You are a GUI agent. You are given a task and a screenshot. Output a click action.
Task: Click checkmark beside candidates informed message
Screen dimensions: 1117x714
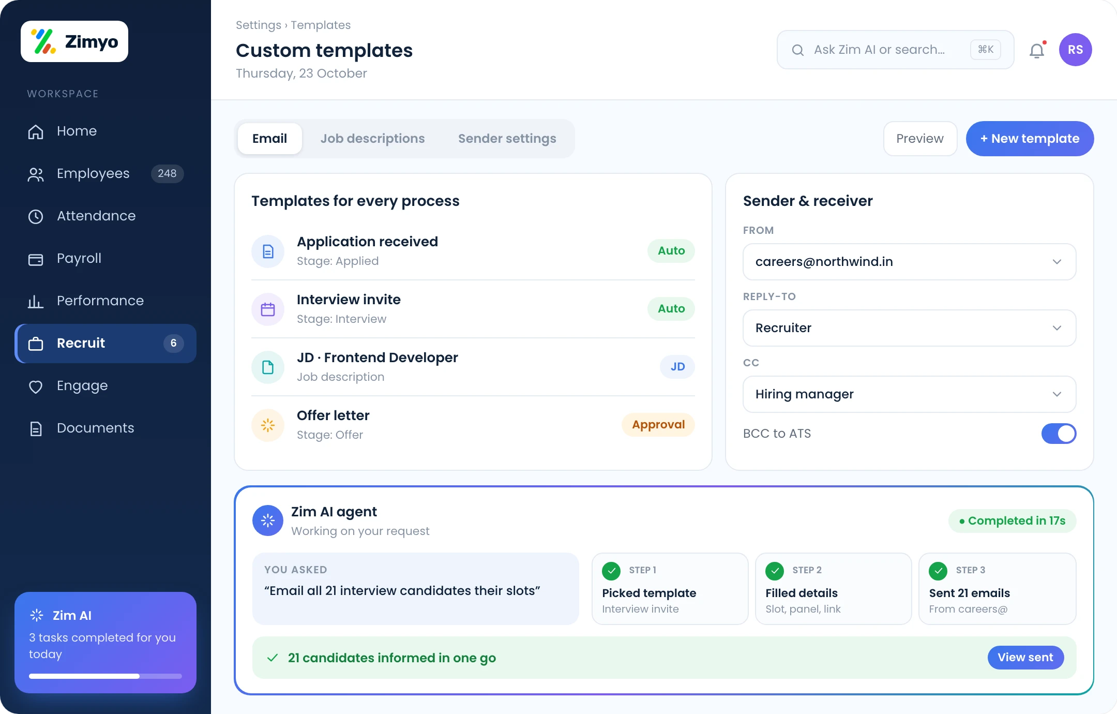coord(273,658)
